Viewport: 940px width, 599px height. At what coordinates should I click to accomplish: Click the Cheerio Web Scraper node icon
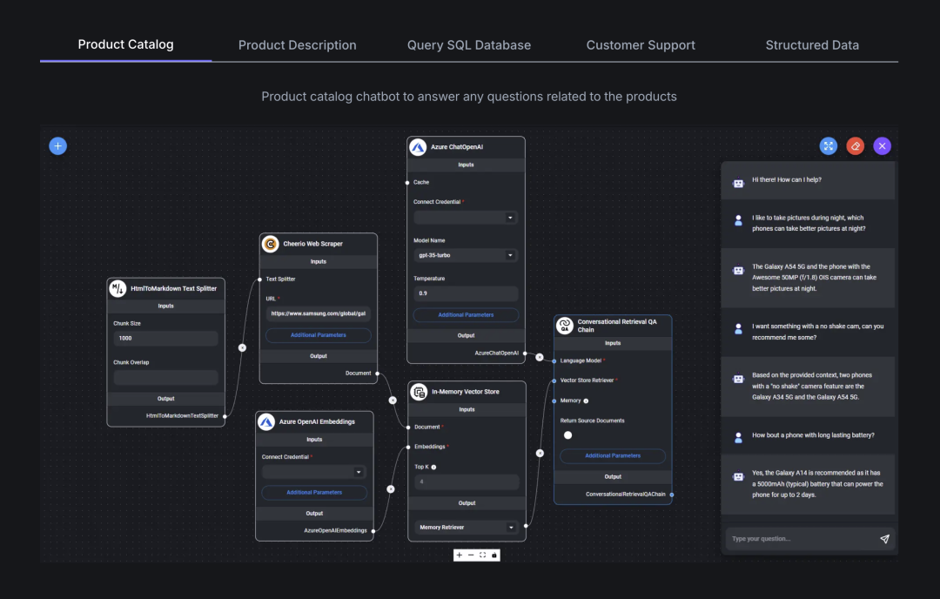coord(271,244)
